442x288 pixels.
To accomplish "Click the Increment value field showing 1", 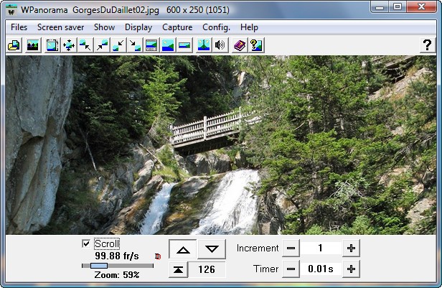I will click(321, 248).
